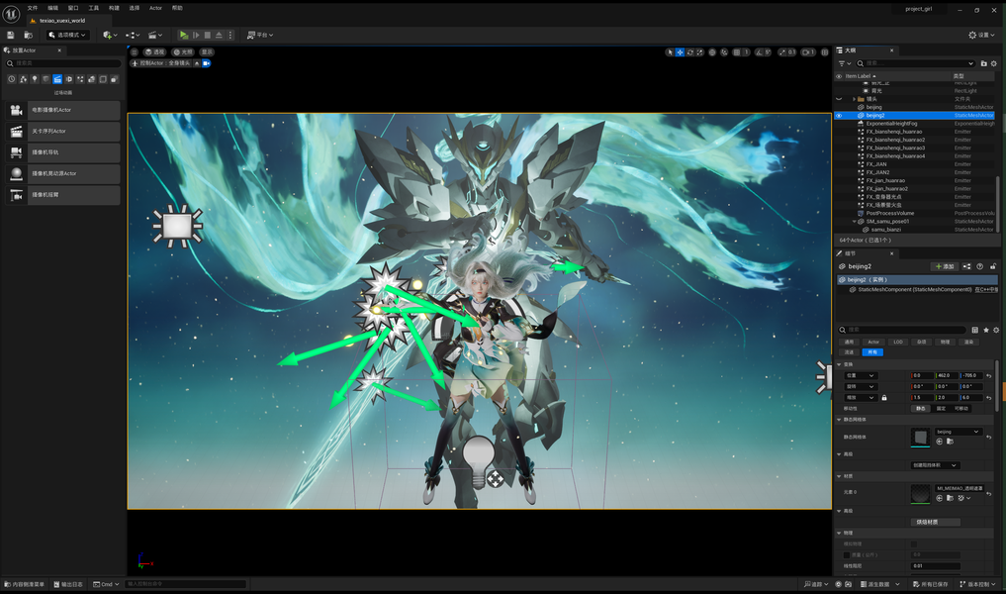Select the viewport Select mode arrow tool
This screenshot has width=1006, height=594.
670,52
